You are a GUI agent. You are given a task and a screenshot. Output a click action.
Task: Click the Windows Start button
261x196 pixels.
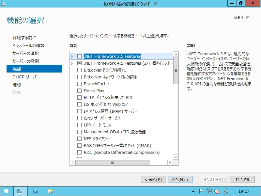point(6,191)
